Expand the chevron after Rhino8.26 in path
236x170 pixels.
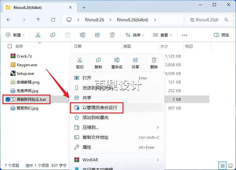(x=110, y=20)
